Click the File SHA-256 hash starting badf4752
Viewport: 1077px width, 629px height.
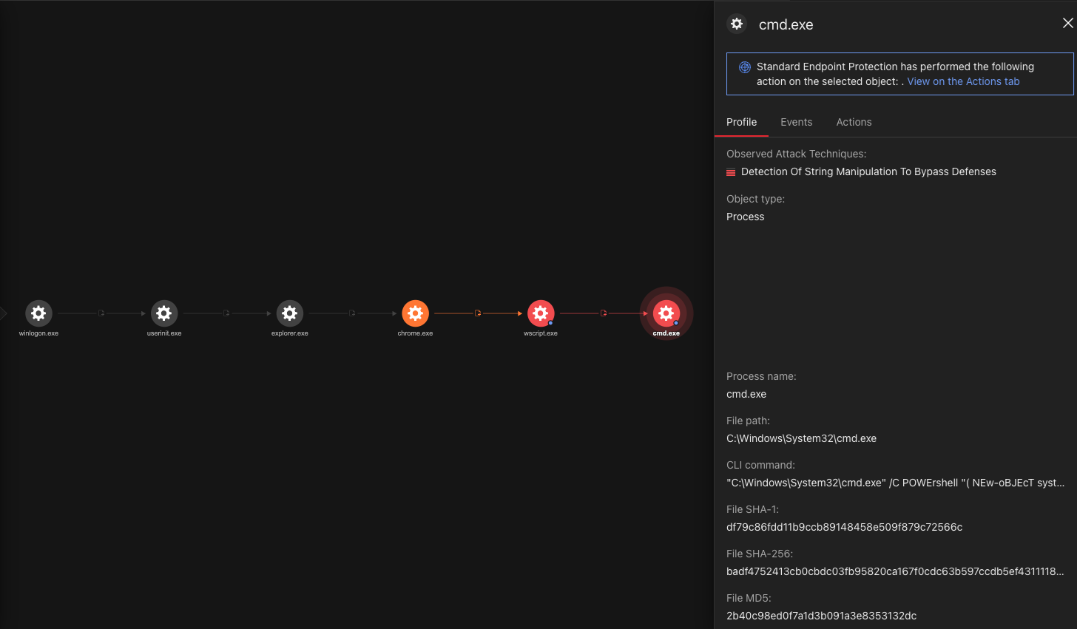click(895, 571)
